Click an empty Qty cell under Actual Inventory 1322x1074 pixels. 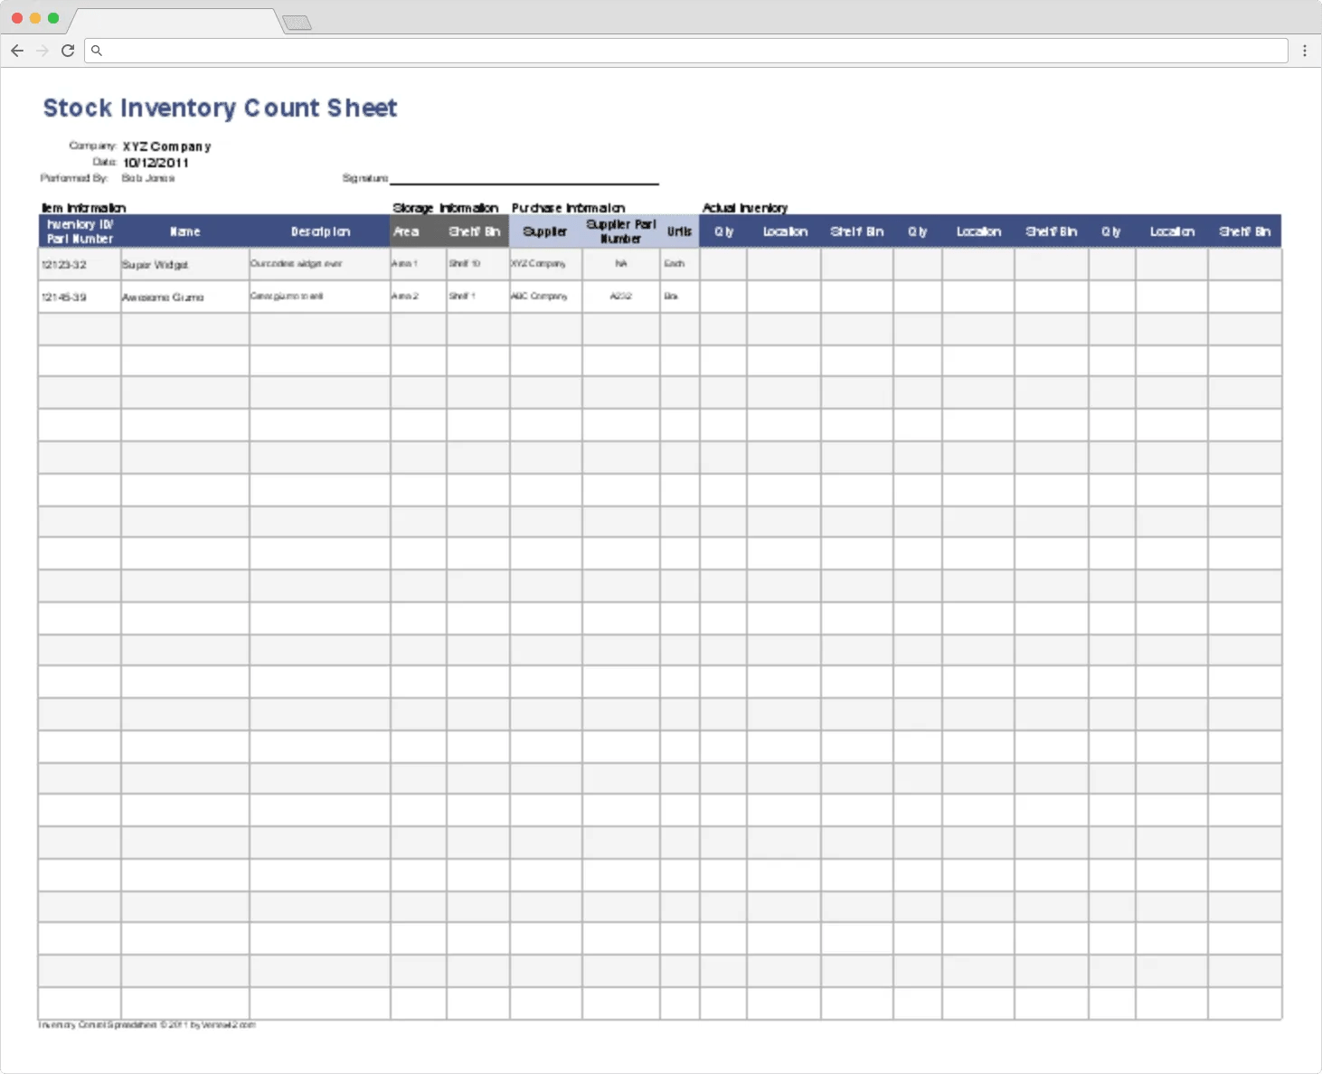(x=723, y=264)
